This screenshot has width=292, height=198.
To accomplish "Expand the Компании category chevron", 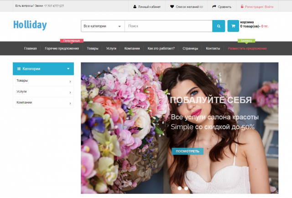I will (70, 103).
